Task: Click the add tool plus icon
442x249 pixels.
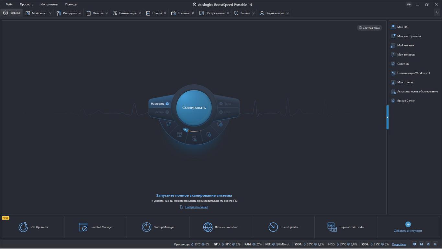Action: tap(408, 224)
